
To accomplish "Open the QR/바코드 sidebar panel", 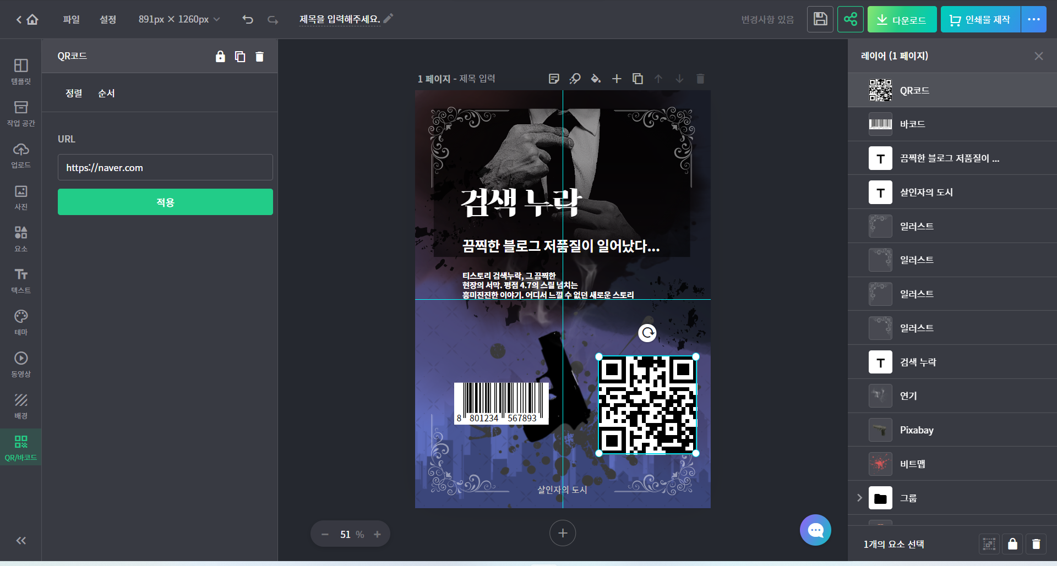I will [x=21, y=447].
